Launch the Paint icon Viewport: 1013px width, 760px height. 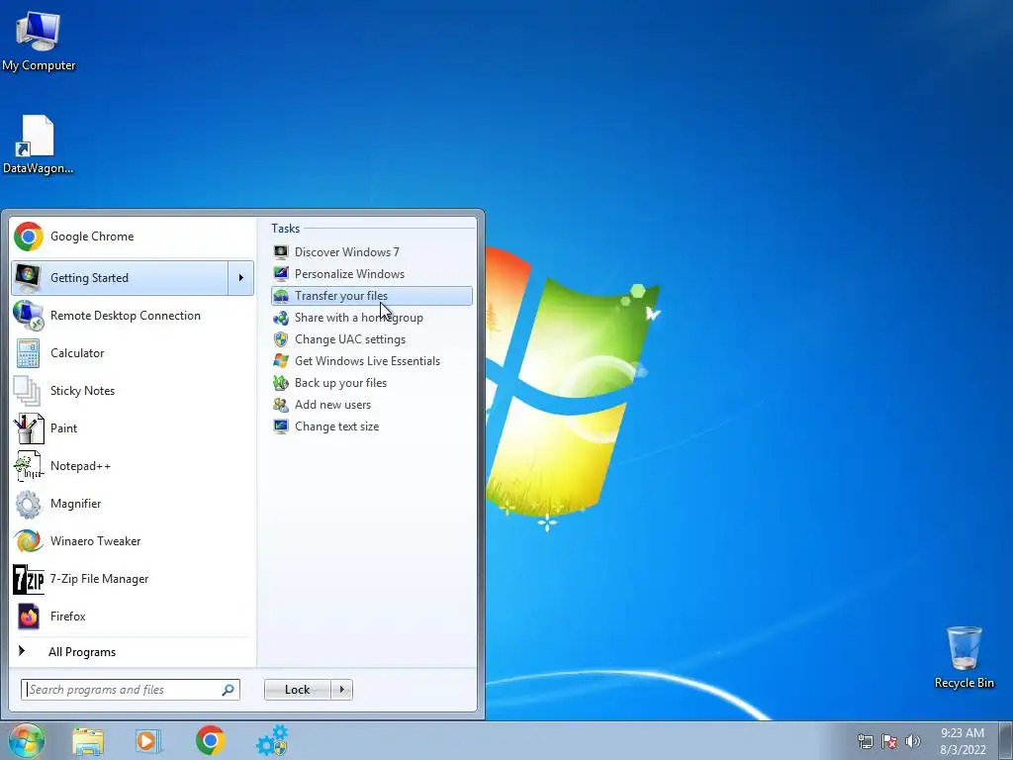tap(28, 427)
